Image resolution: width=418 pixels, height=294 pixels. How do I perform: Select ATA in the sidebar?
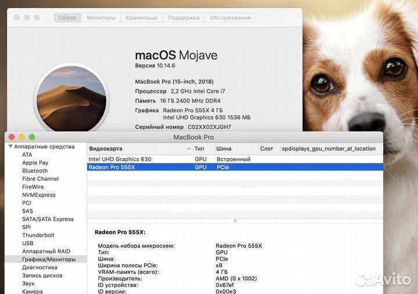tap(27, 155)
